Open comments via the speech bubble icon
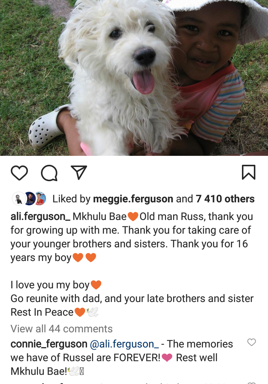This screenshot has height=384, width=268. [x=49, y=173]
